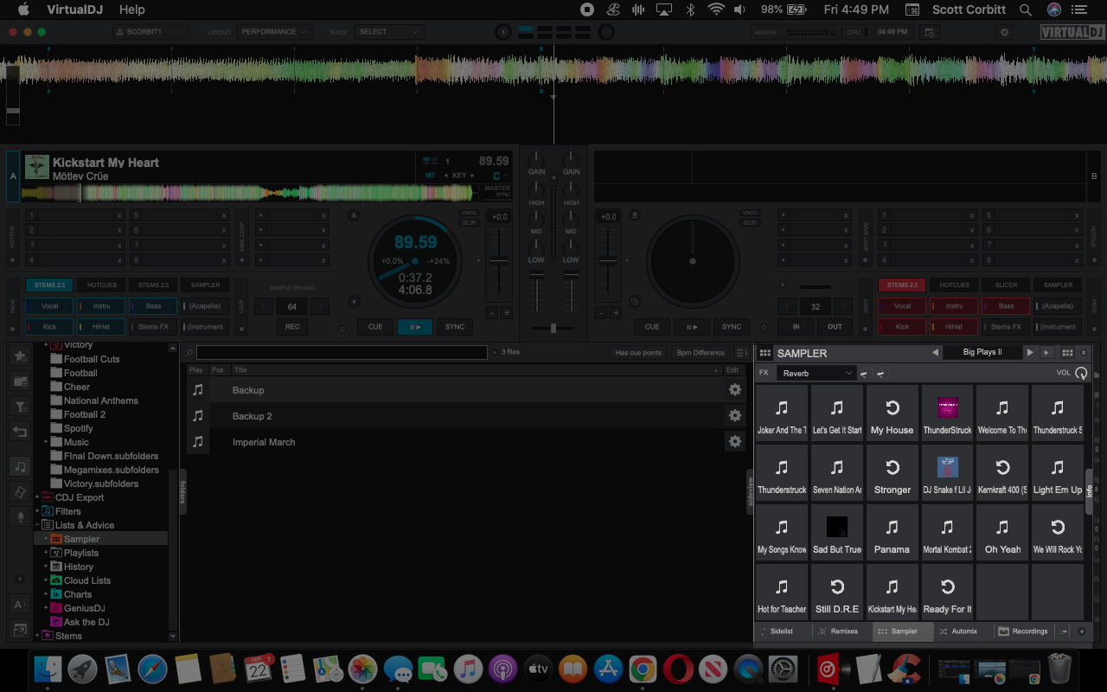1107x692 pixels.
Task: Trigger the Still D.R.E sampler pad
Action: (x=836, y=591)
